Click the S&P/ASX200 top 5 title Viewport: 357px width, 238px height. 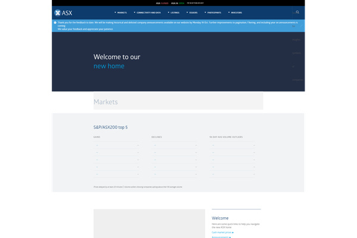click(110, 127)
